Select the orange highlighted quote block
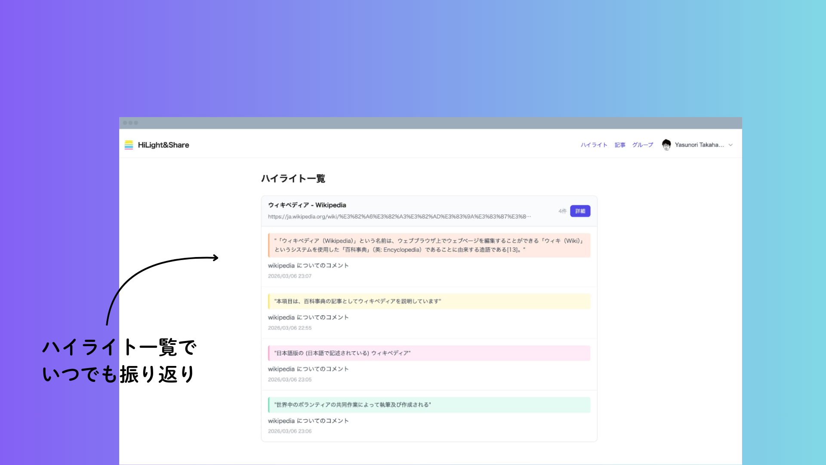Screen dimensions: 826x465 point(429,245)
